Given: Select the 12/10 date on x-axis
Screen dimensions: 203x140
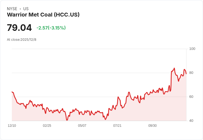Looking at the screenshot, I should [12, 125].
